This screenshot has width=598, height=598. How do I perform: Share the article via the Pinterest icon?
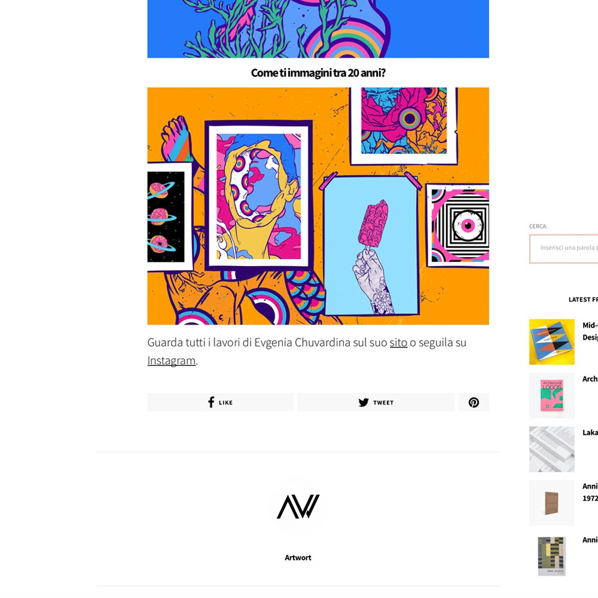click(x=474, y=402)
